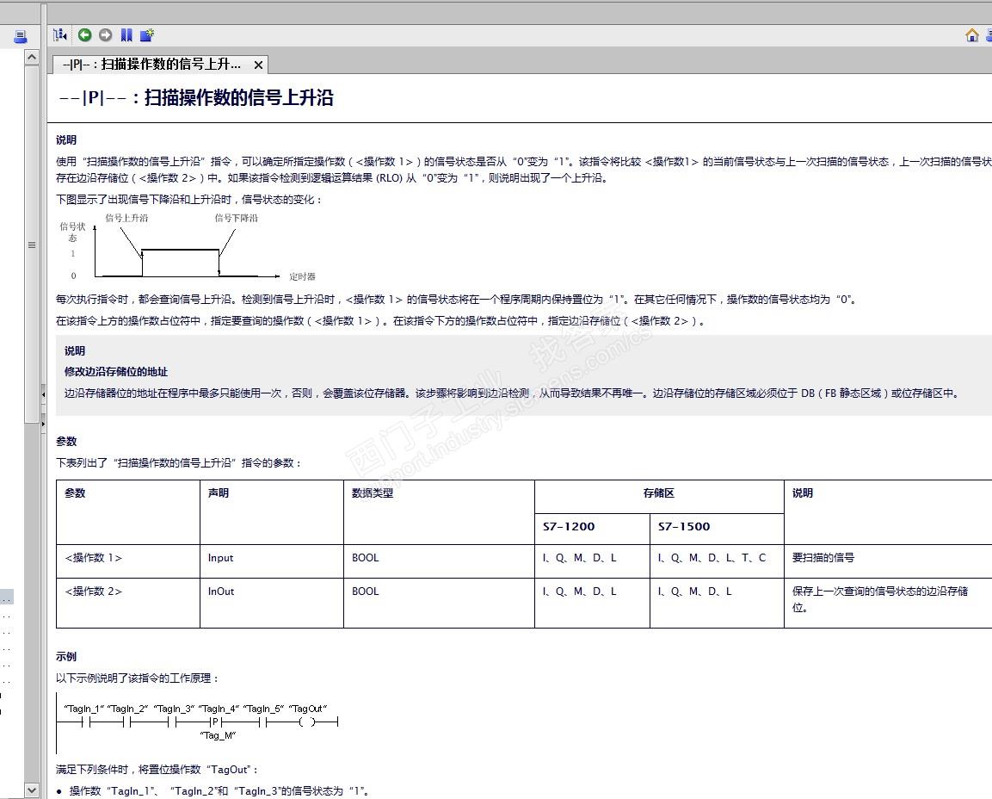Click the Home icon in toolbar
This screenshot has width=992, height=799.
[971, 35]
